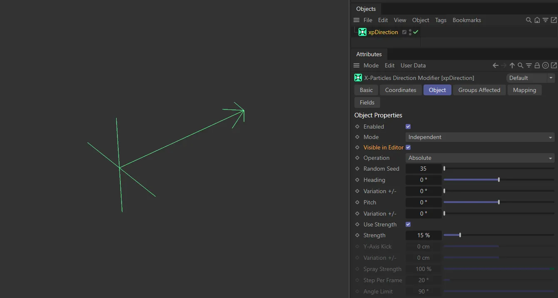This screenshot has width=558, height=298.
Task: Open the Bookmarks menu
Action: click(x=466, y=20)
